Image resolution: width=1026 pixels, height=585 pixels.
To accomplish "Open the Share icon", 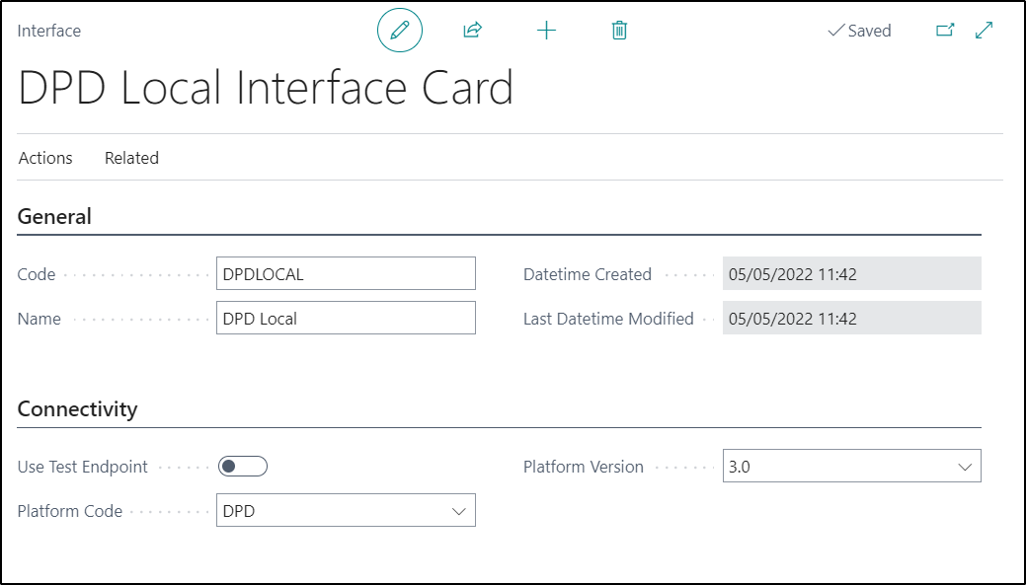I will pos(472,30).
